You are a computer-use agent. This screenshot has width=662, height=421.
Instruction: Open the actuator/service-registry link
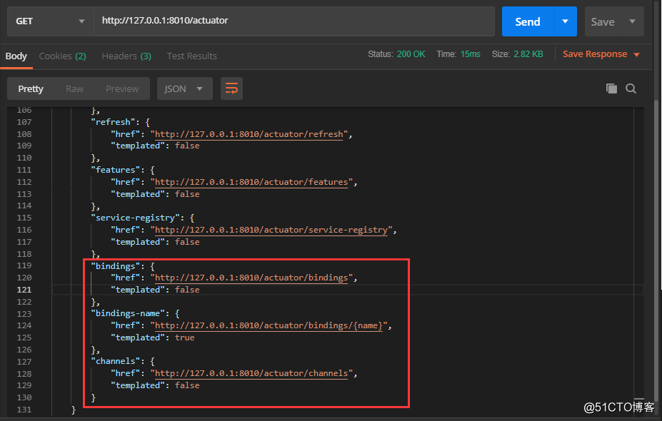(x=271, y=230)
